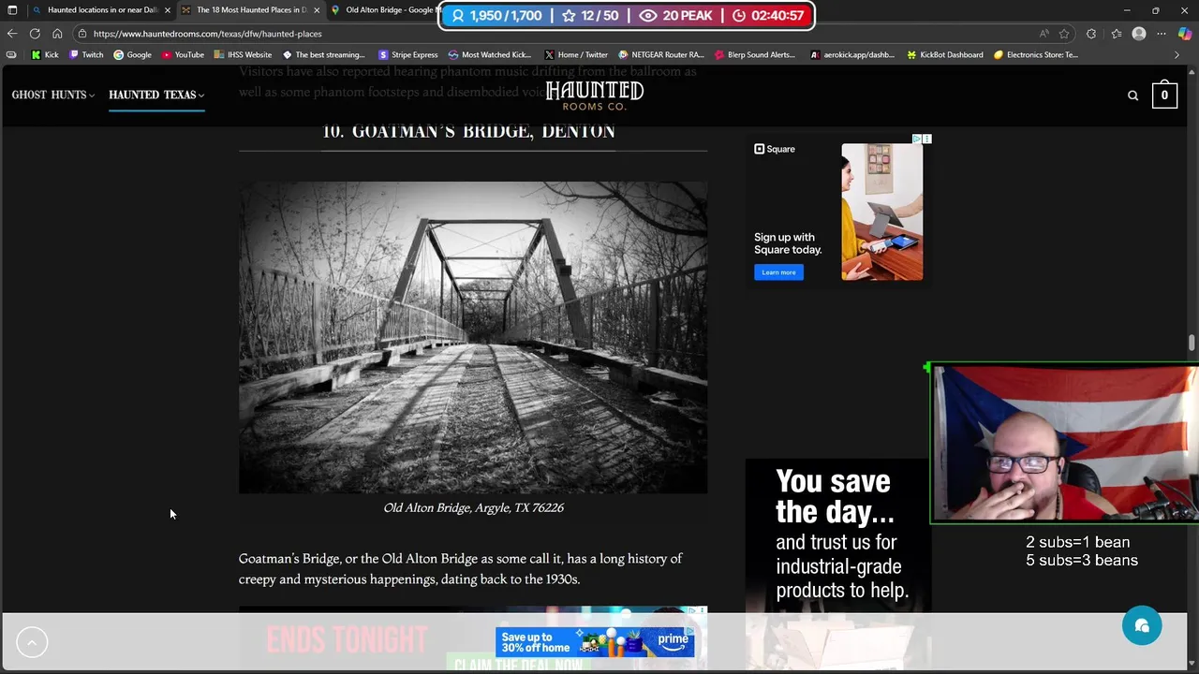Open the favorites list panel

click(1116, 34)
